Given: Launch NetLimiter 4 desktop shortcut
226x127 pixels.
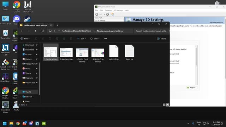Looking at the screenshot, I should click(x=6, y=50).
